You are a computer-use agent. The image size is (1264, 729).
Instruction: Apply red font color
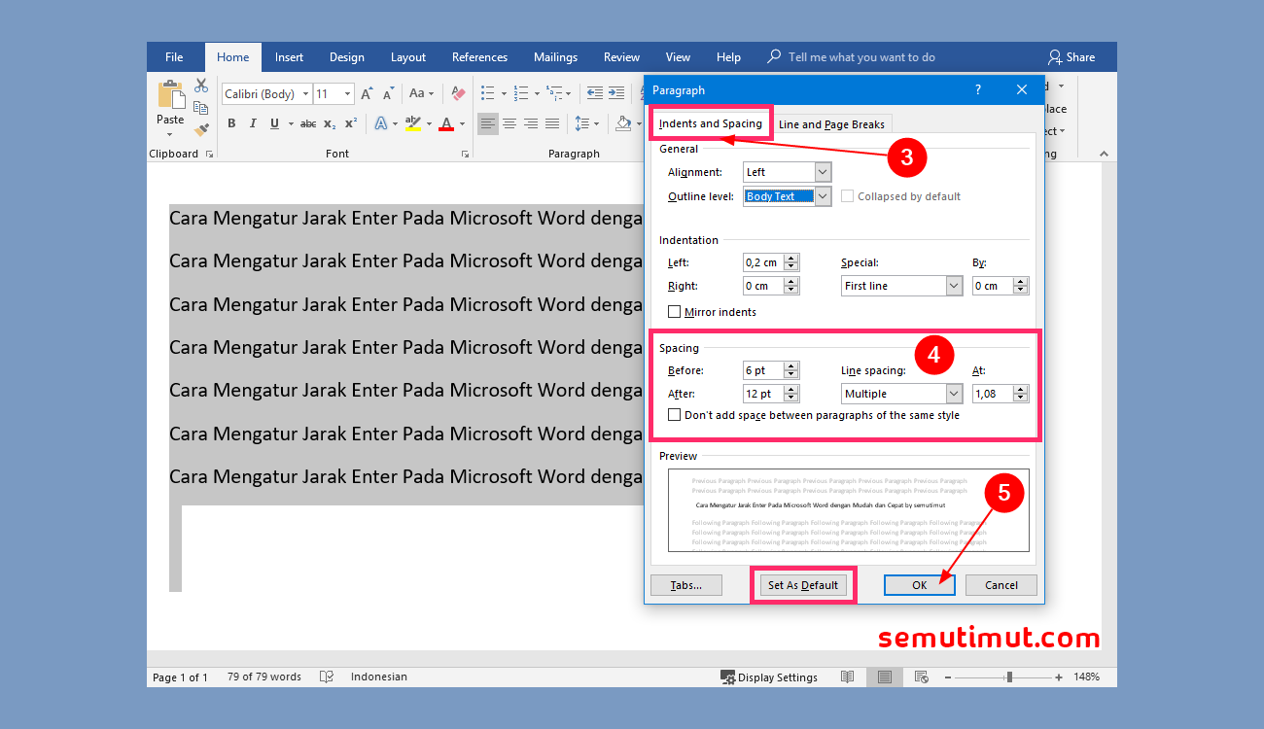446,123
